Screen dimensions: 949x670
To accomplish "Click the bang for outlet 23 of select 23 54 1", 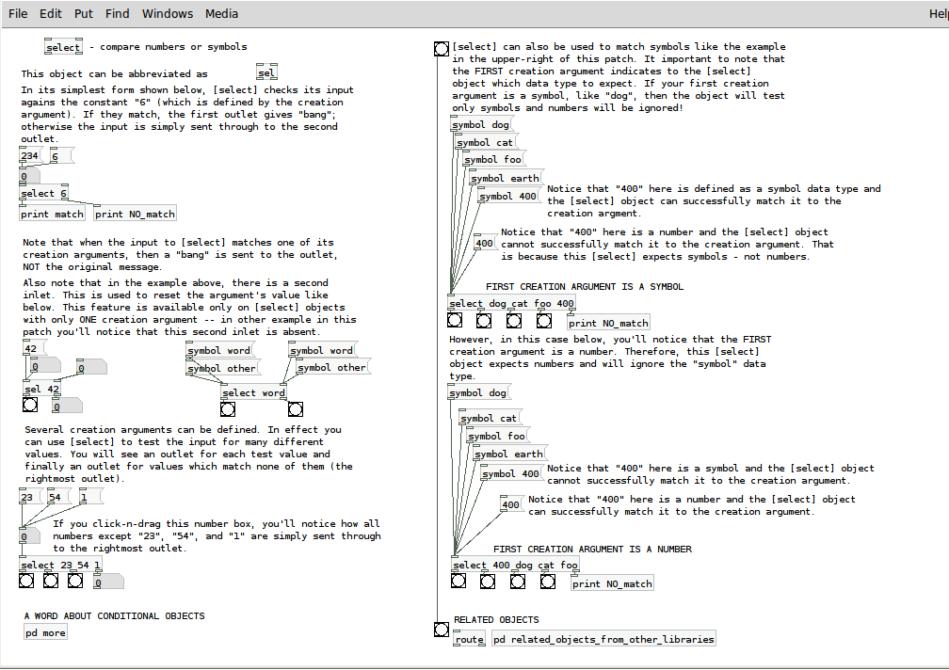I will tap(26, 581).
